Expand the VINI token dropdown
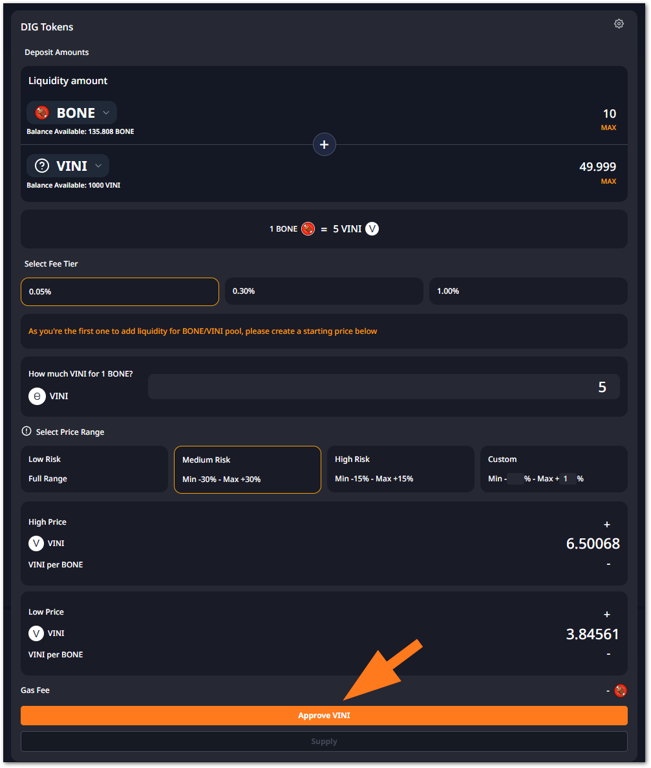The image size is (651, 768). point(98,166)
